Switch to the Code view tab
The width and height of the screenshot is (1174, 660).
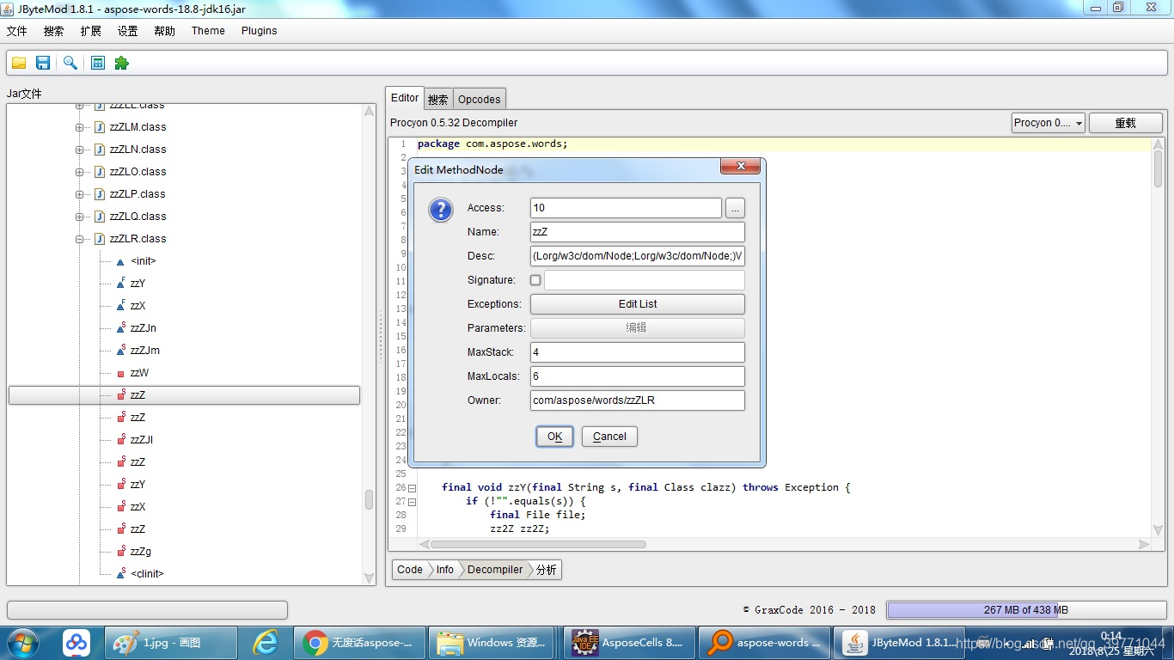coord(410,570)
